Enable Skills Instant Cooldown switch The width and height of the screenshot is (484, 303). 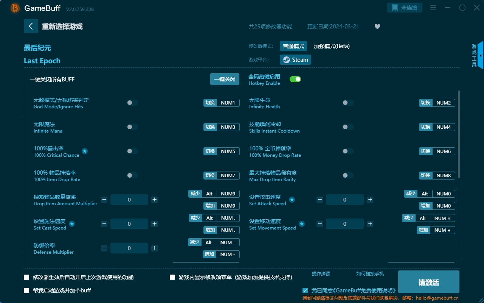pos(347,127)
